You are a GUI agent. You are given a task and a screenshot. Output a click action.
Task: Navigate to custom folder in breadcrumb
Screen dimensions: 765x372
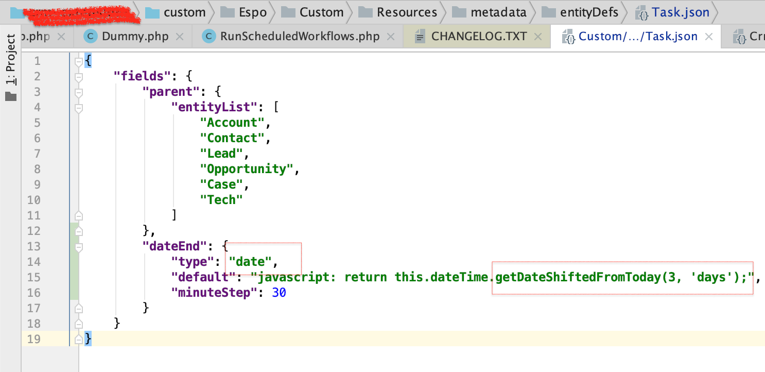click(184, 12)
